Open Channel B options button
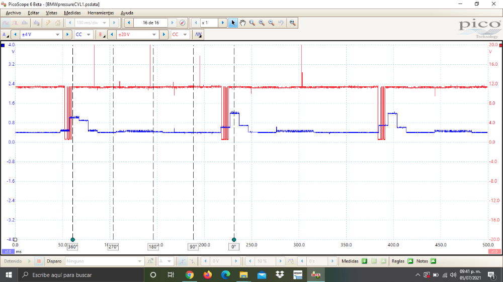Screen dimensions: 503x282 click(x=102, y=35)
